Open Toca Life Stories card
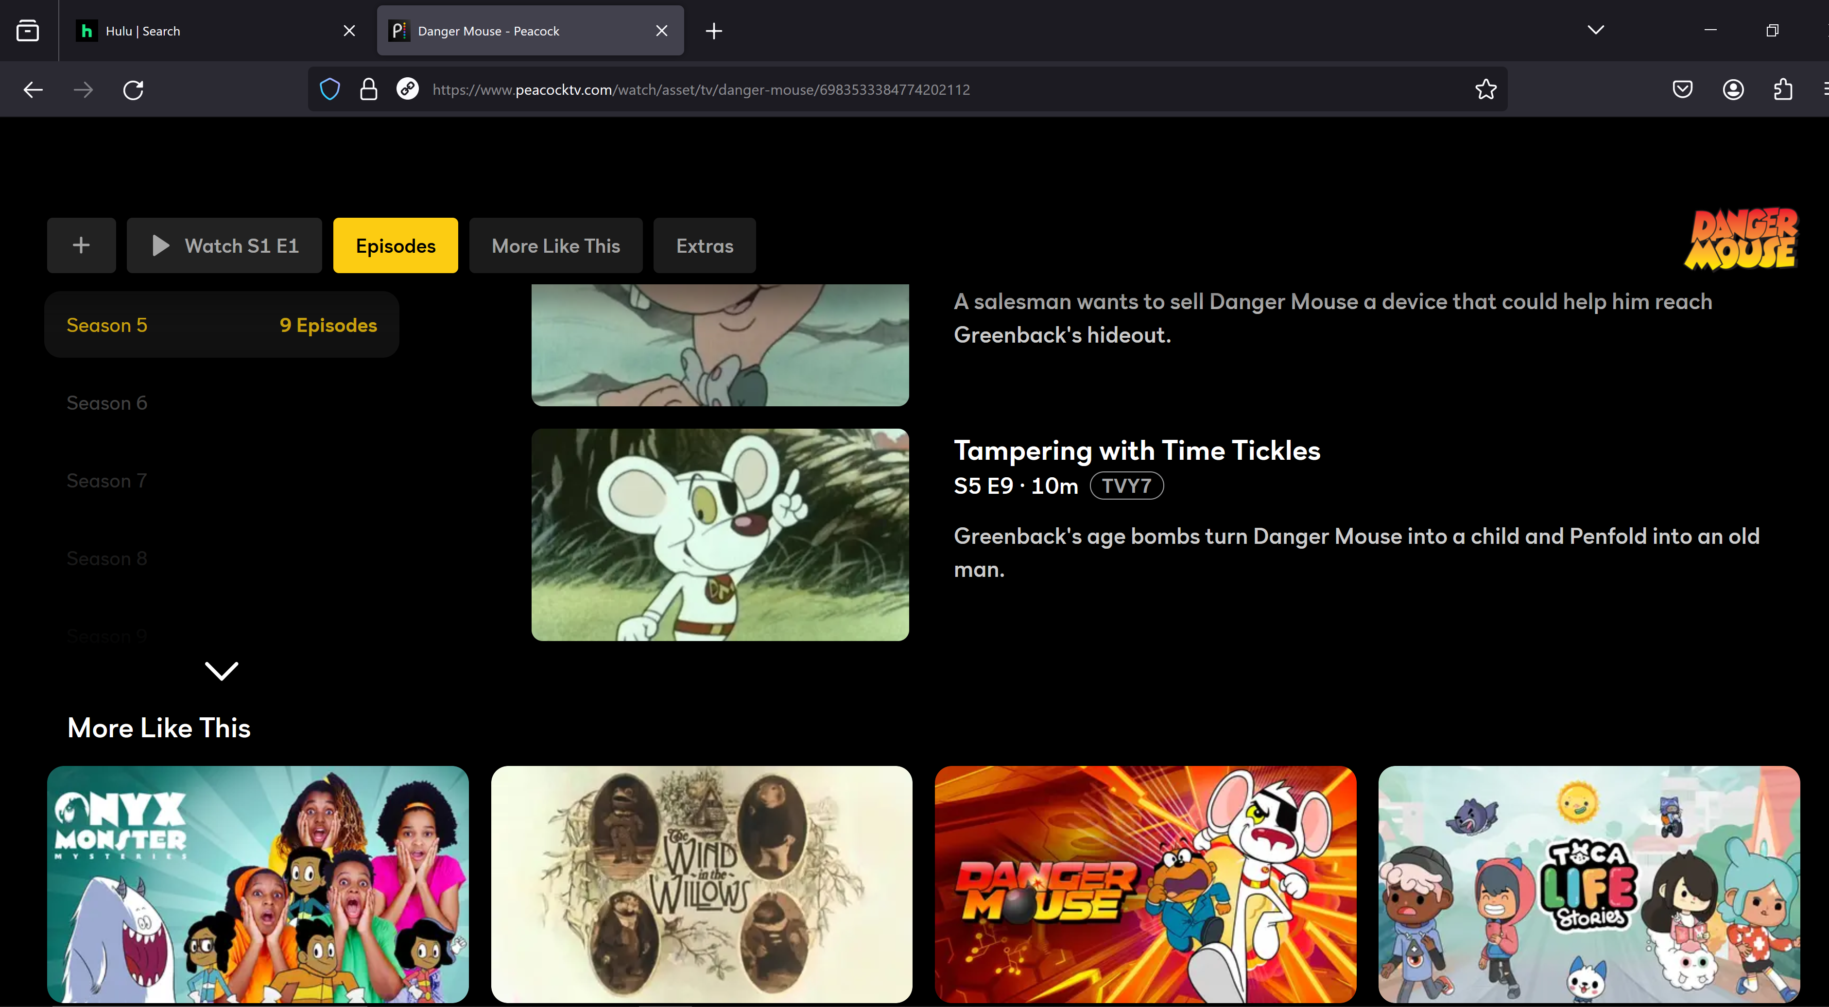Screen dimensions: 1829x1007 point(1589,884)
